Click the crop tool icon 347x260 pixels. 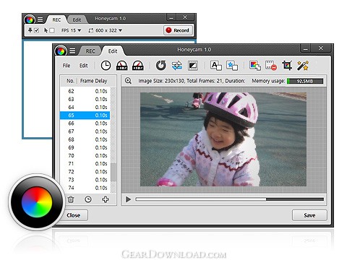pyautogui.click(x=287, y=66)
